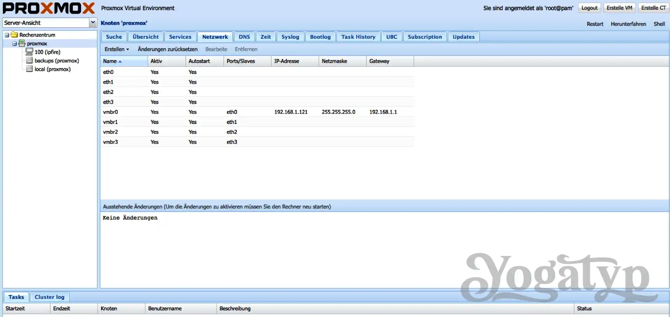Click the Herunterfahren button
The image size is (670, 317).
click(628, 24)
